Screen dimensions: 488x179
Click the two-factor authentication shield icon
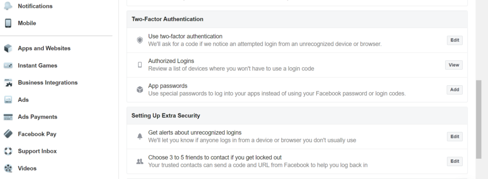tap(140, 40)
